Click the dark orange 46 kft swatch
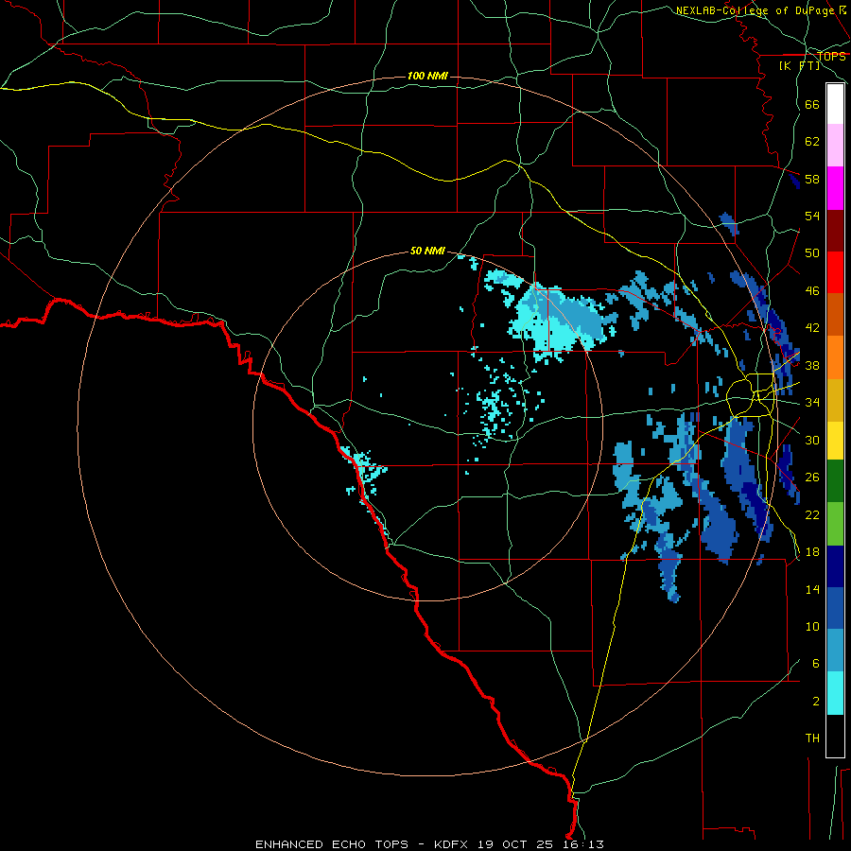This screenshot has height=851, width=851. coord(835,314)
